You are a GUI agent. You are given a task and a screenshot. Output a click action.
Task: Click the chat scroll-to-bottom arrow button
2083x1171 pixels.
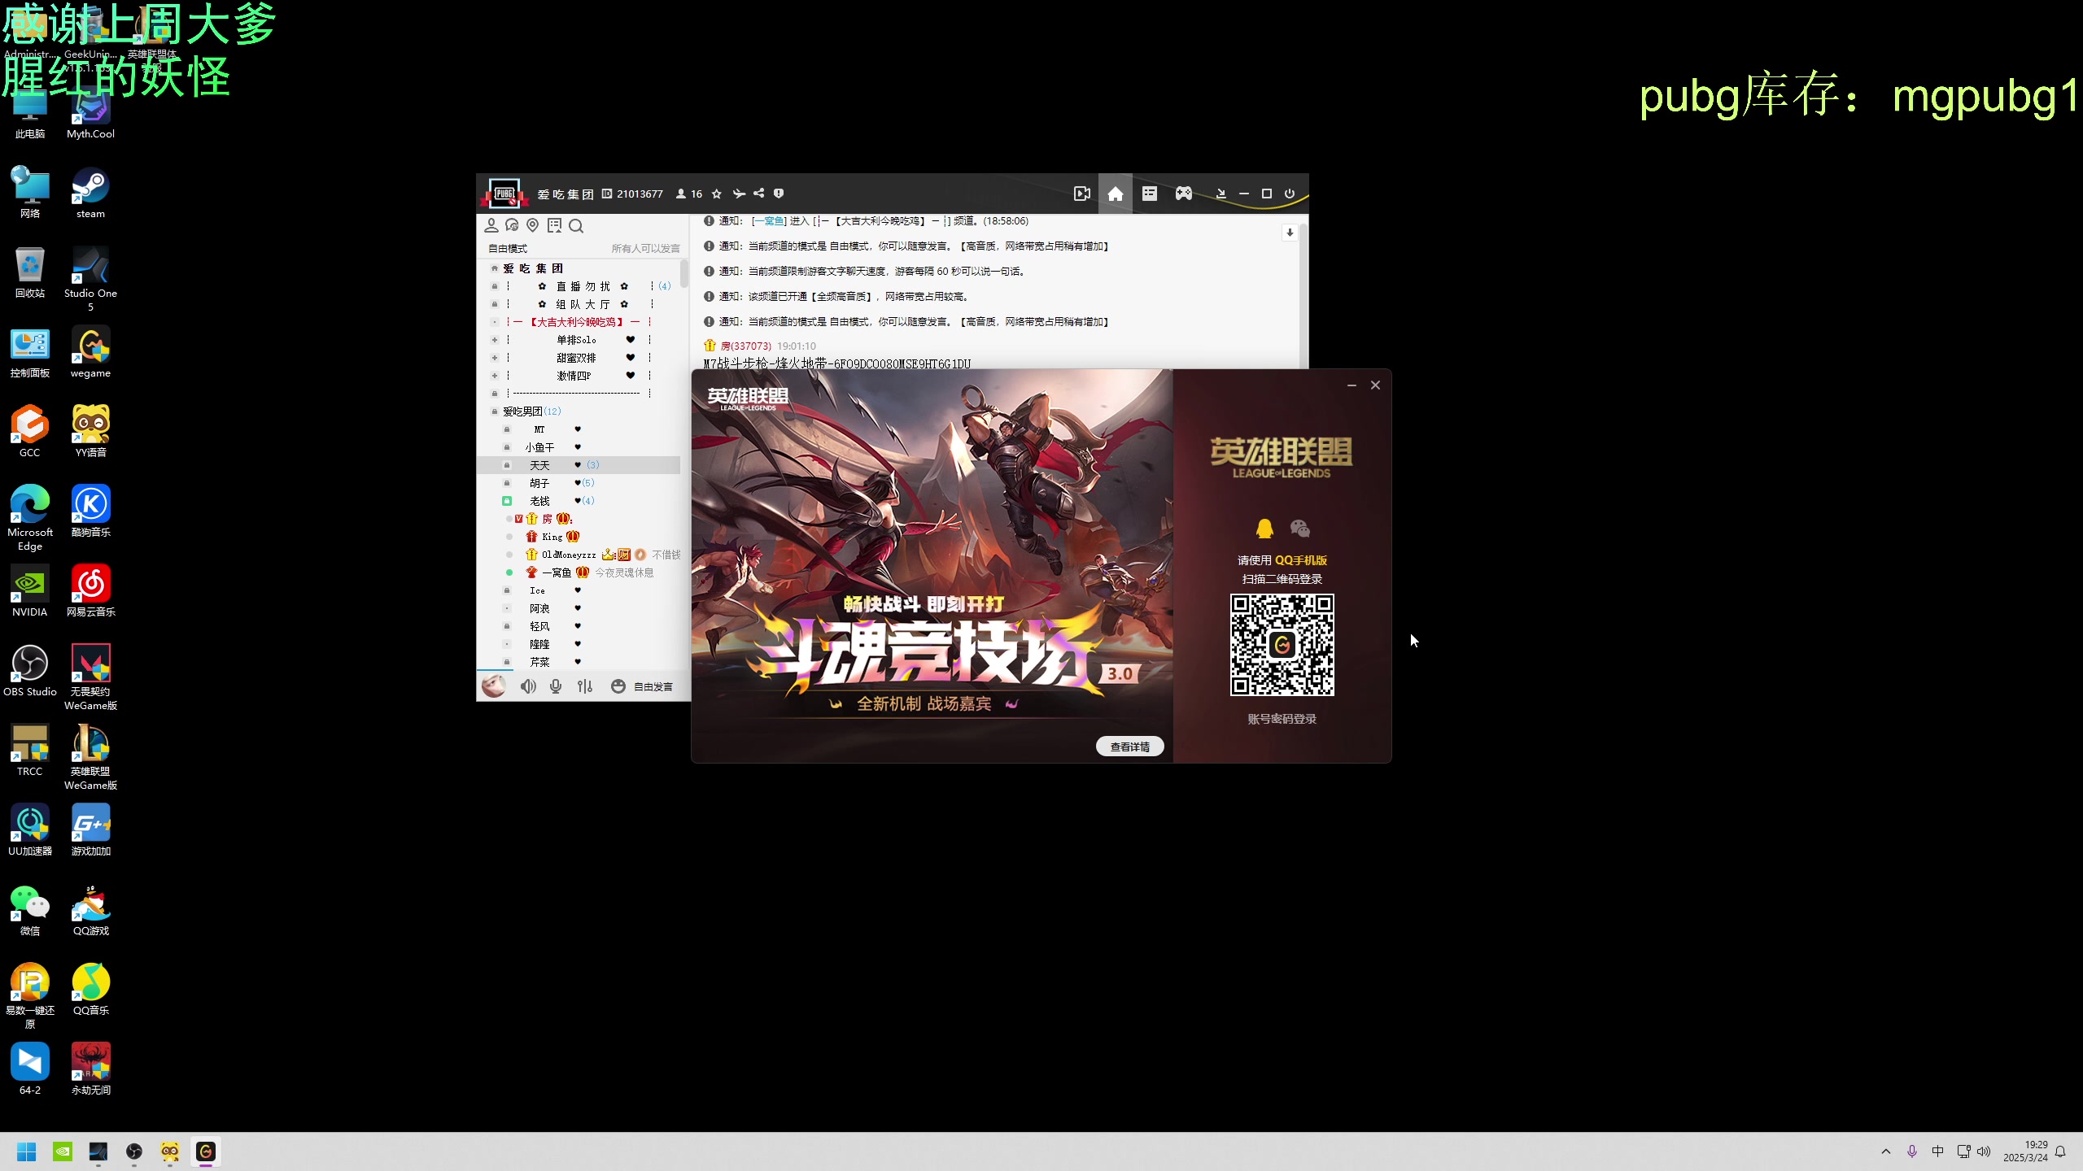(x=1290, y=233)
